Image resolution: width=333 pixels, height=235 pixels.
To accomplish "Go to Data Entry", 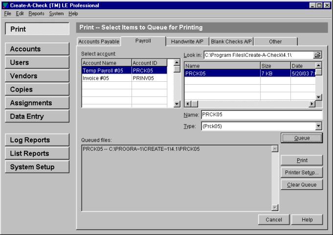I will 37,117.
